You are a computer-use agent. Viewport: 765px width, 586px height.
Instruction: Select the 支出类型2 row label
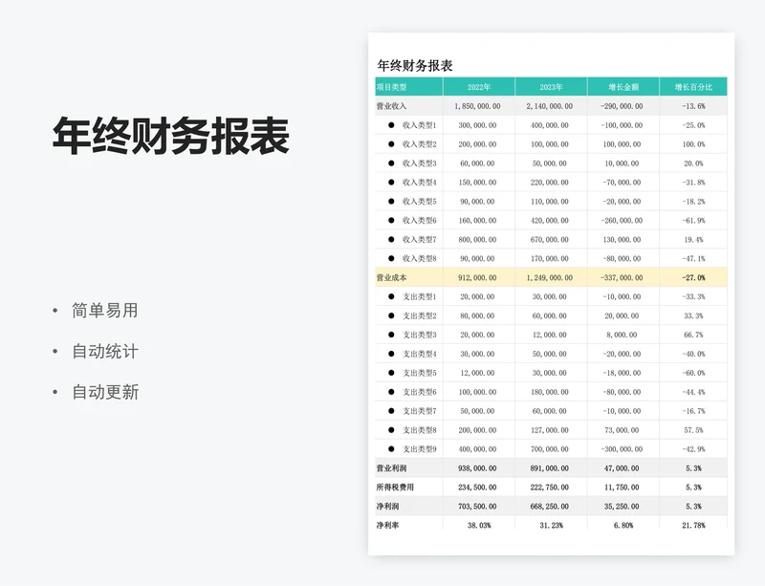tap(419, 315)
